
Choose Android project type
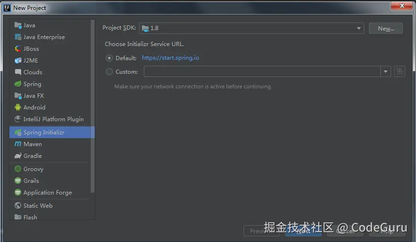[x=50, y=108]
